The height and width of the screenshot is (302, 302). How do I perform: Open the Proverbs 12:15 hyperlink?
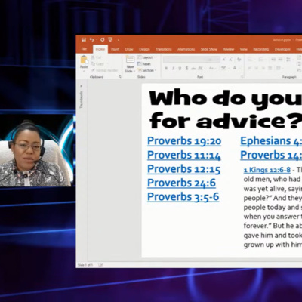[183, 169]
